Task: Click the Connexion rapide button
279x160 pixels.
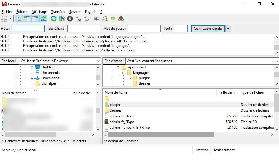Action: [208, 29]
